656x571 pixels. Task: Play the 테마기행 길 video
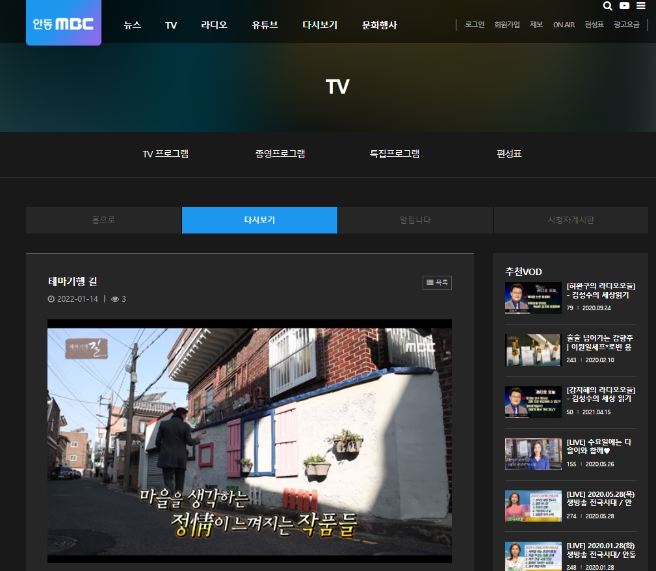[249, 441]
